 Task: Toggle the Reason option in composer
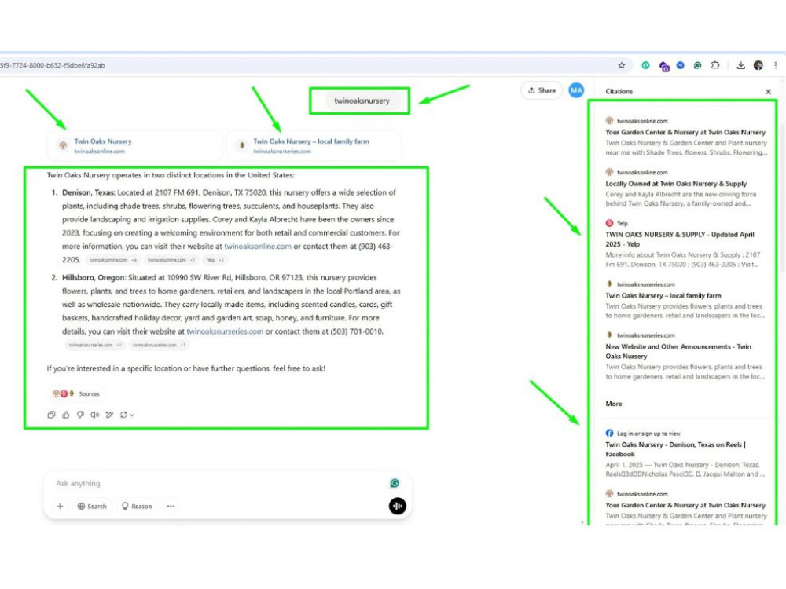tap(137, 506)
